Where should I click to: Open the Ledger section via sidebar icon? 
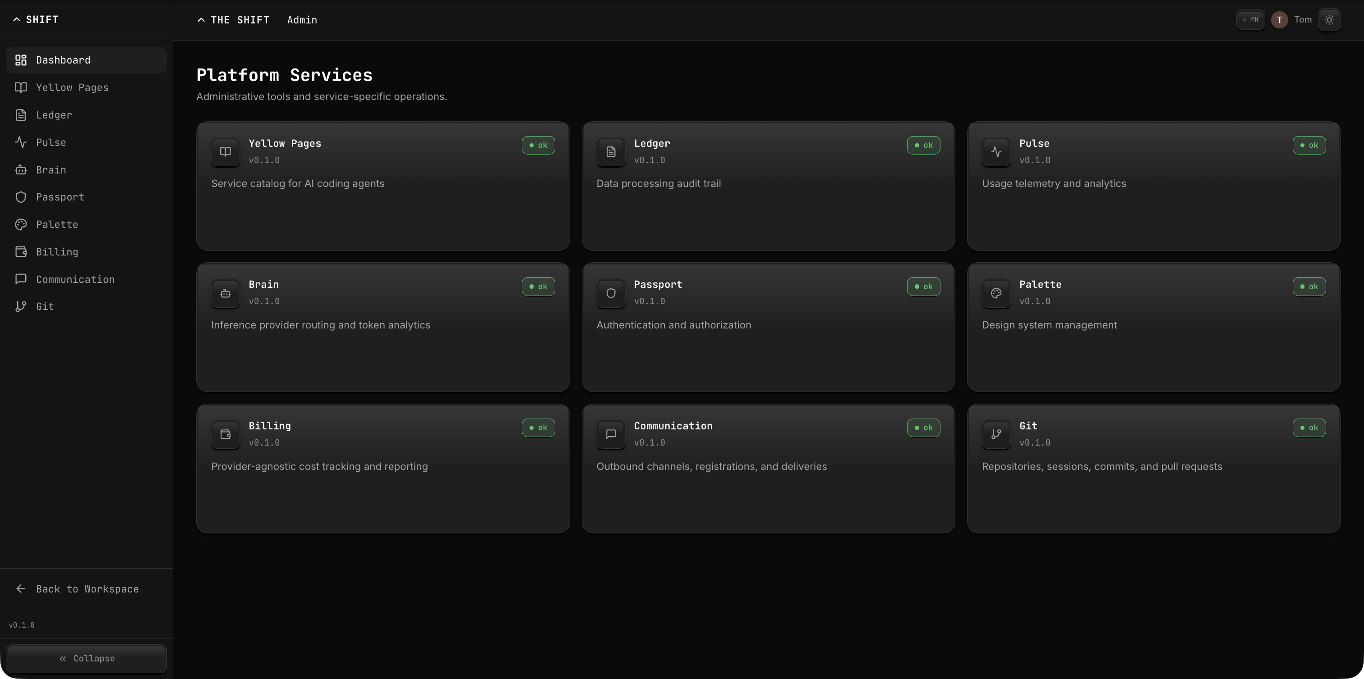(21, 115)
